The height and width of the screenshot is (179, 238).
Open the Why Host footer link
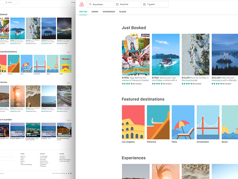pyautogui.click(x=62, y=156)
